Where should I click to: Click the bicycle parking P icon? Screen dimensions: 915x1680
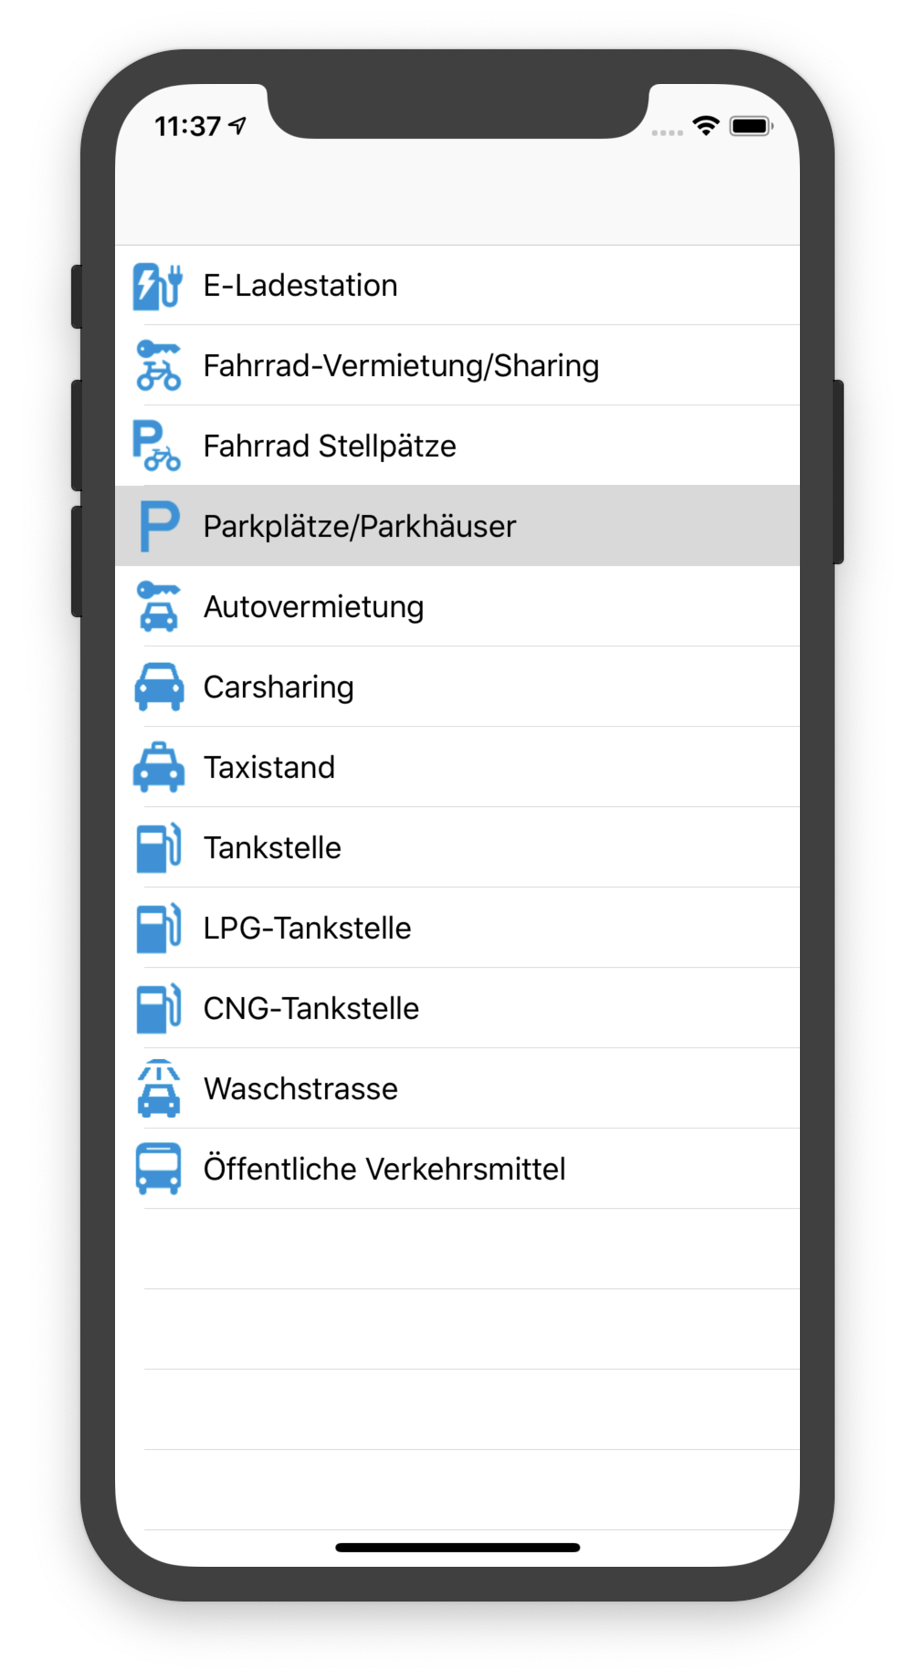click(x=157, y=446)
